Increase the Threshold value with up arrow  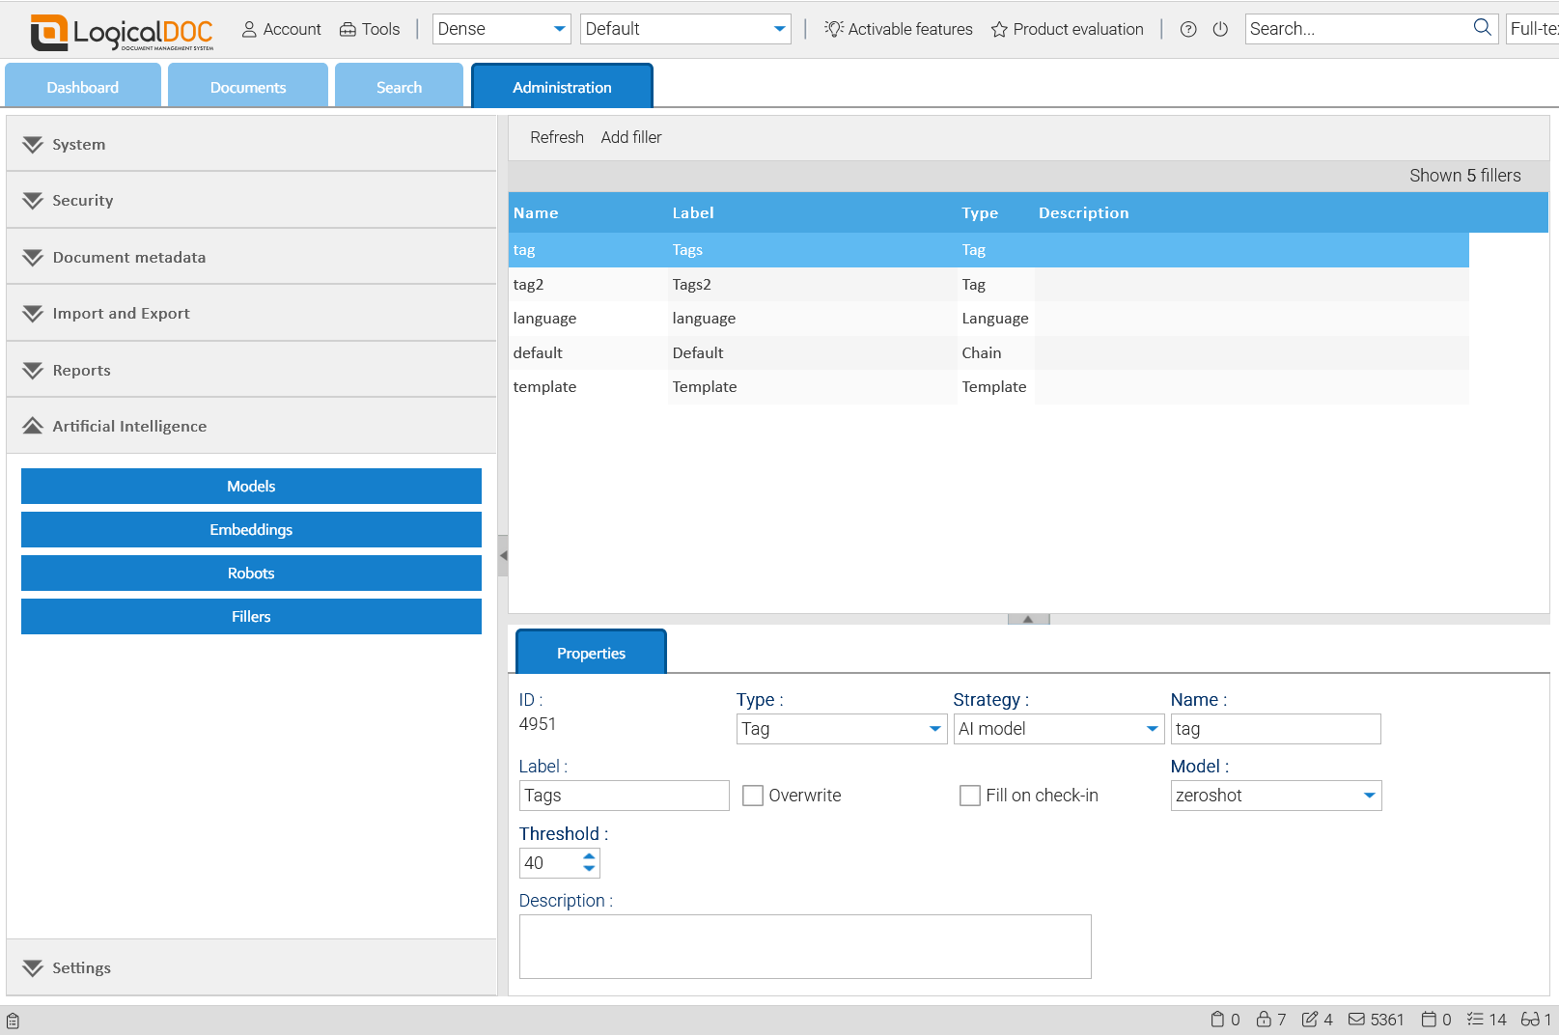tap(589, 856)
